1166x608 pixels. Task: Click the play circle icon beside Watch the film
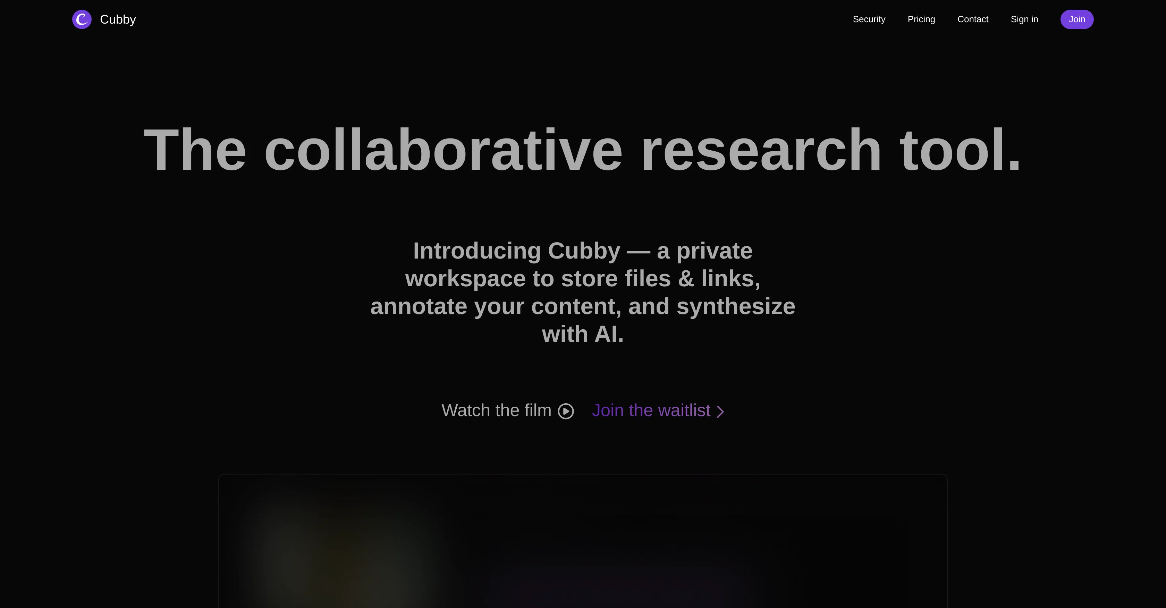coord(566,411)
